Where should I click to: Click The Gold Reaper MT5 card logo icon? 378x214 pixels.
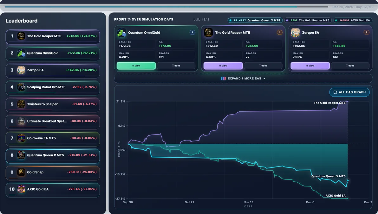pyautogui.click(x=209, y=33)
